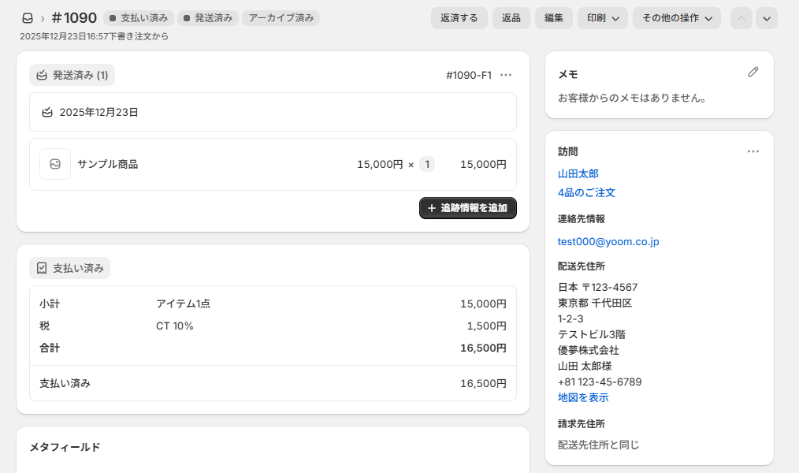The height and width of the screenshot is (473, 799).
Task: Click the CT 10% tax label
Action: pos(175,326)
